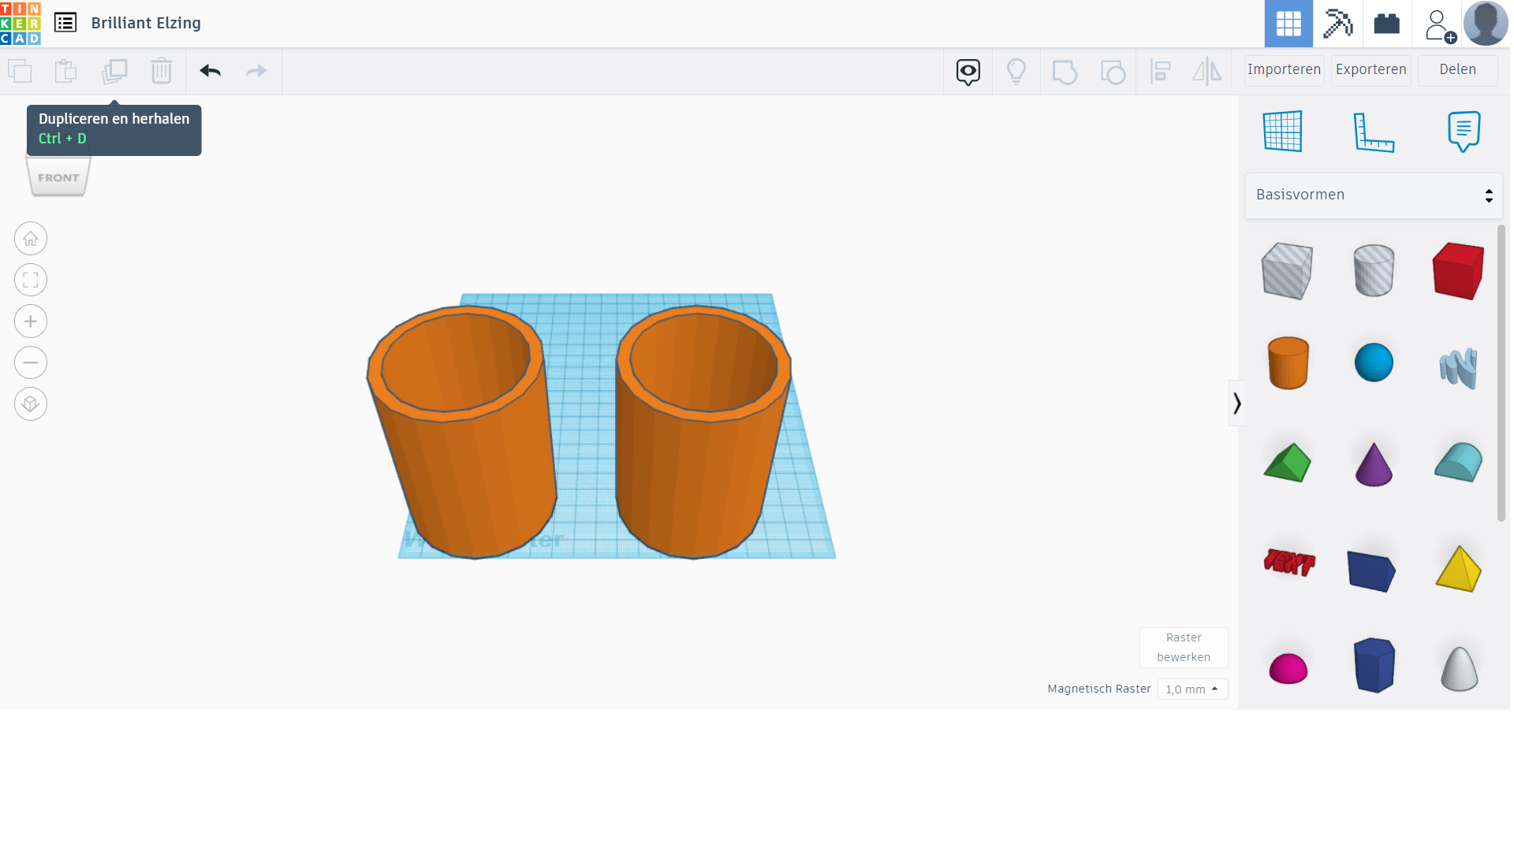Open the Basisvormen shape category dropdown
The image size is (1514, 851).
[1374, 195]
